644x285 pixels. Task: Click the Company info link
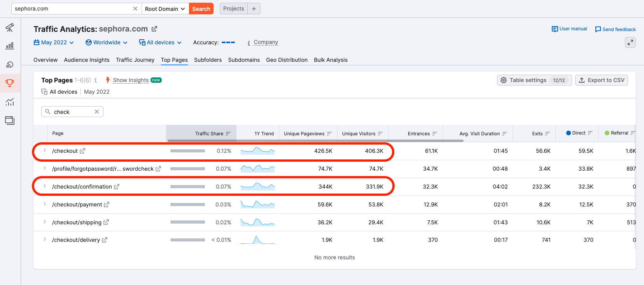click(x=266, y=42)
